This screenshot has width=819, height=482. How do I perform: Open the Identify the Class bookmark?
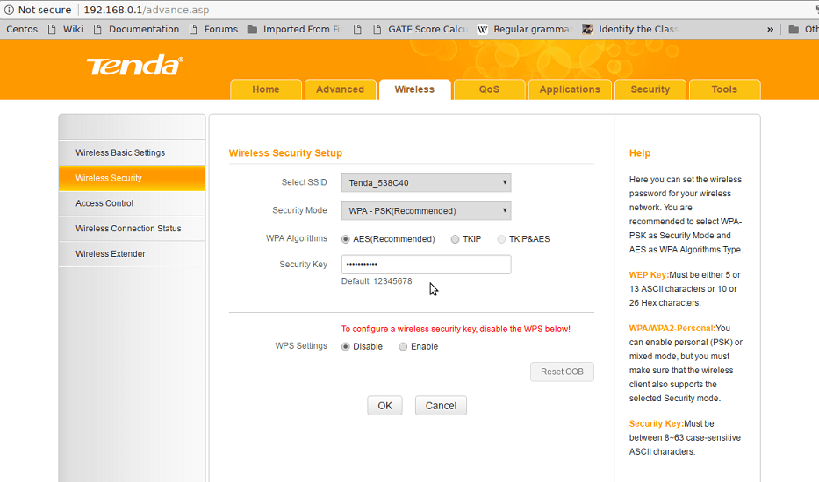[x=630, y=29]
